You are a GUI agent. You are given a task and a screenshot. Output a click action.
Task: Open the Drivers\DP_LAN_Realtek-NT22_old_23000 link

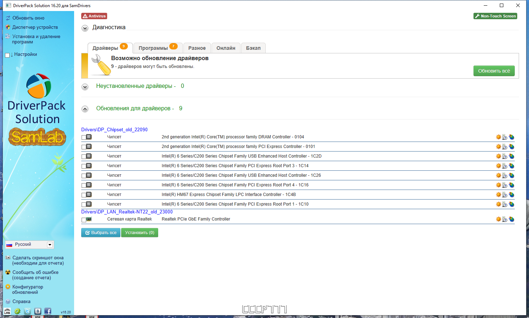[127, 212]
